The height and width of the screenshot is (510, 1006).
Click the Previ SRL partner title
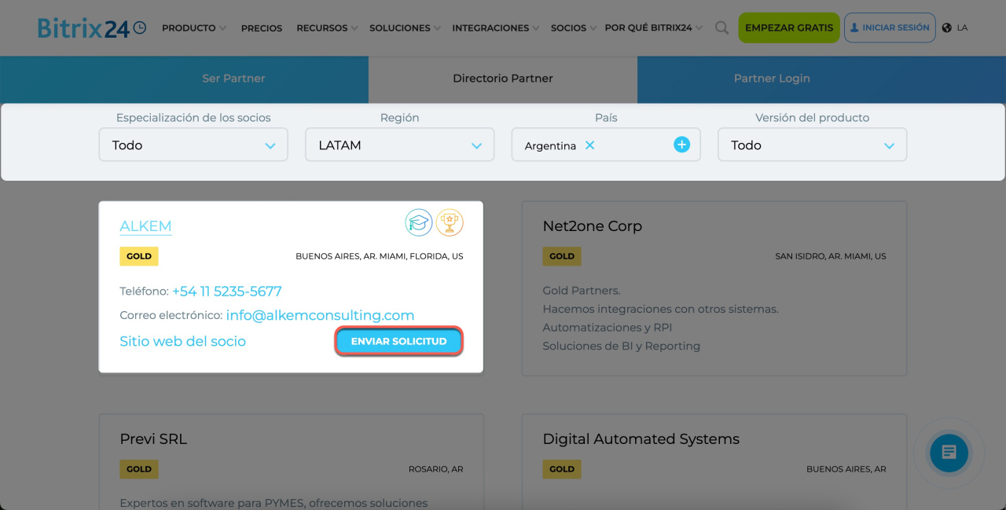pyautogui.click(x=153, y=439)
